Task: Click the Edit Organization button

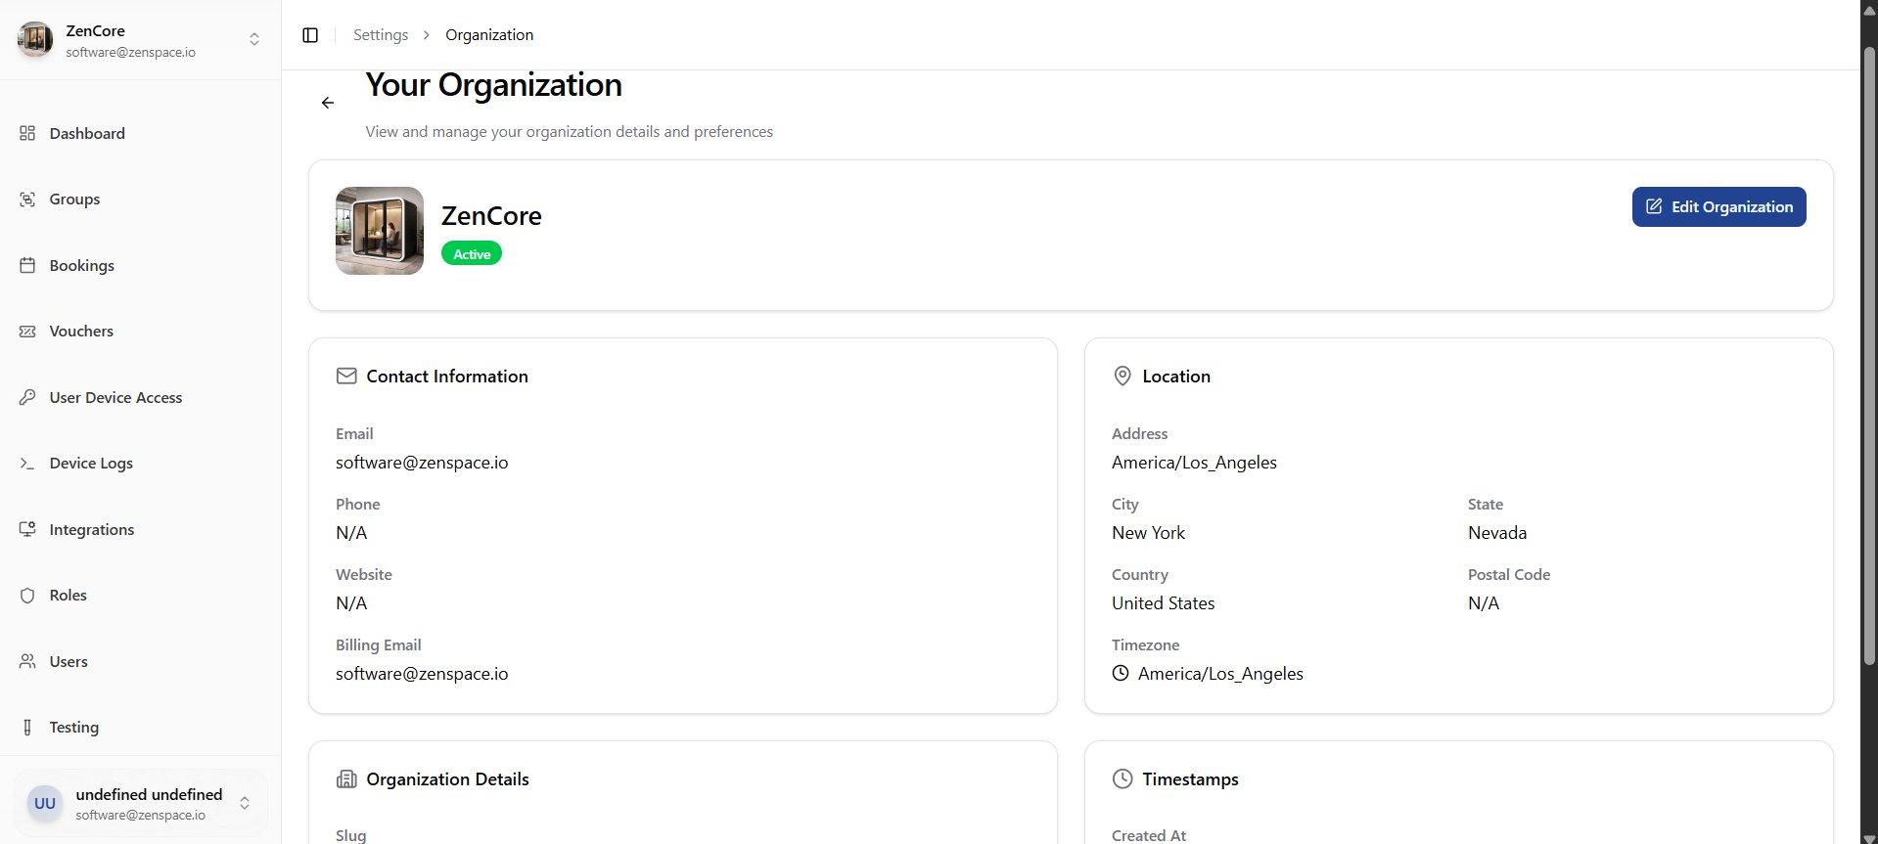Action: tap(1718, 206)
